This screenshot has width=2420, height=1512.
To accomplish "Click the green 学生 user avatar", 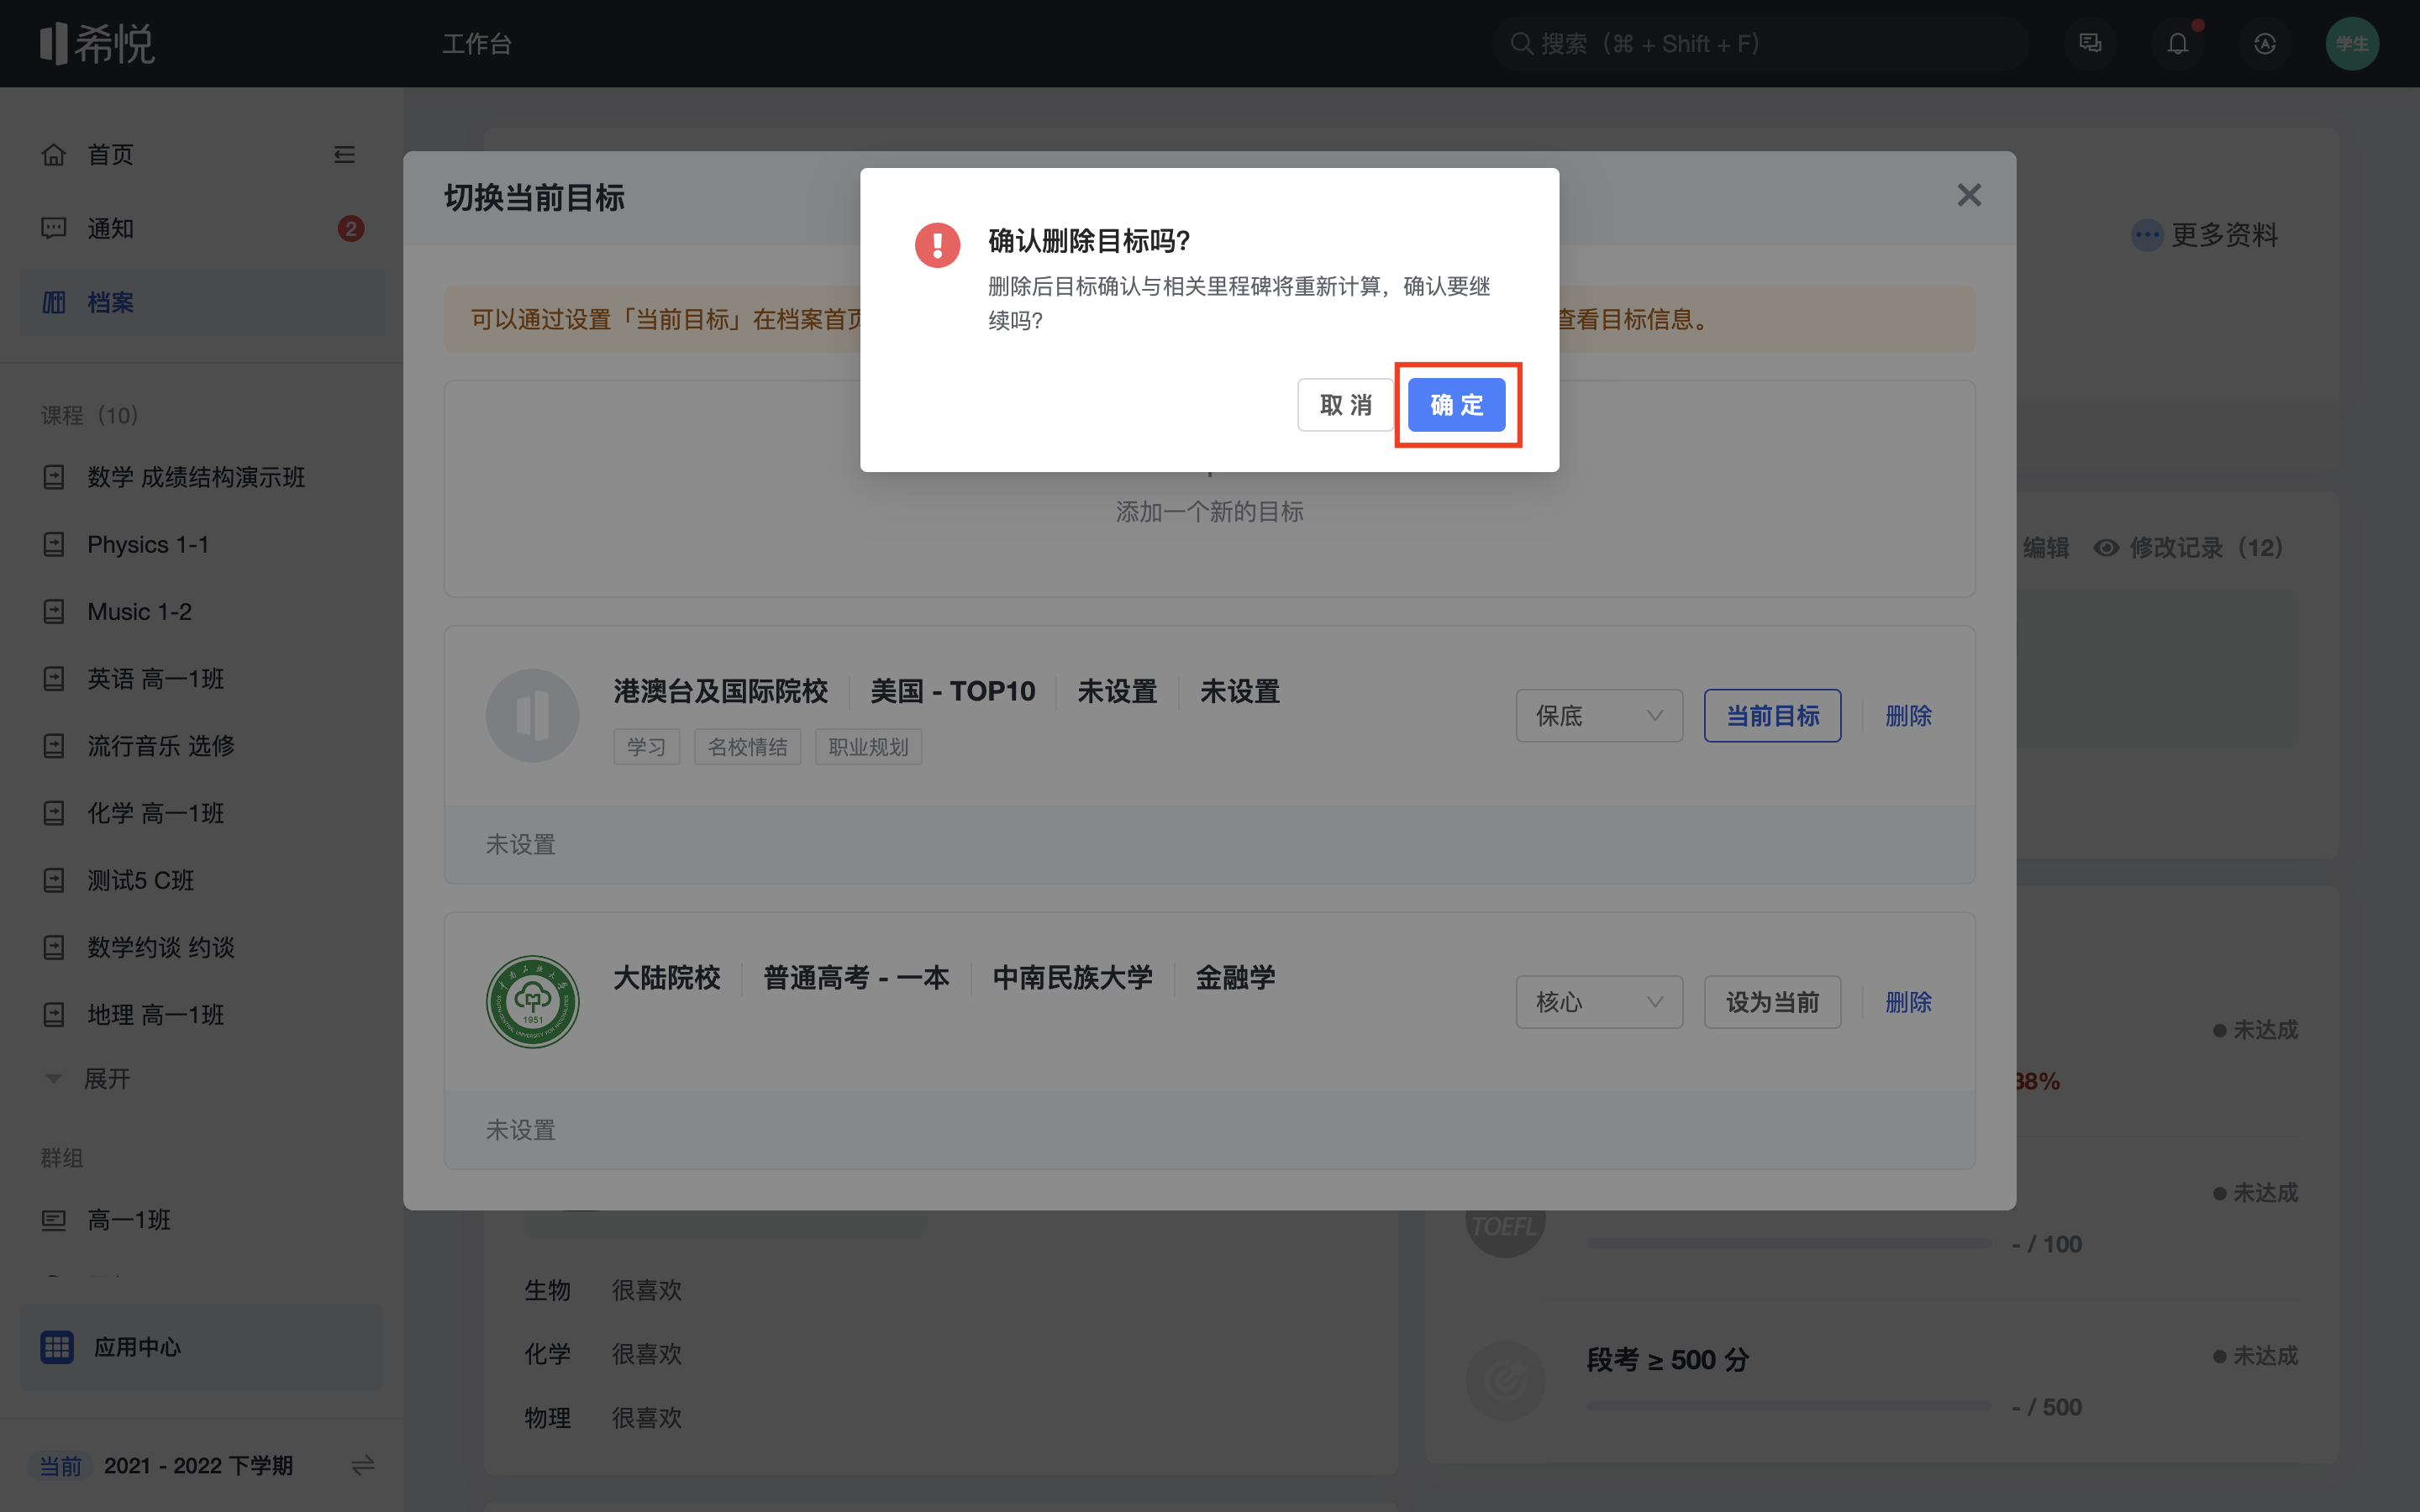I will 2351,44.
